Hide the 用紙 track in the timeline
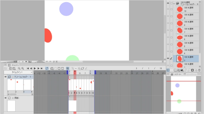Viewport: 204px width, 114px height. (x=5, y=98)
